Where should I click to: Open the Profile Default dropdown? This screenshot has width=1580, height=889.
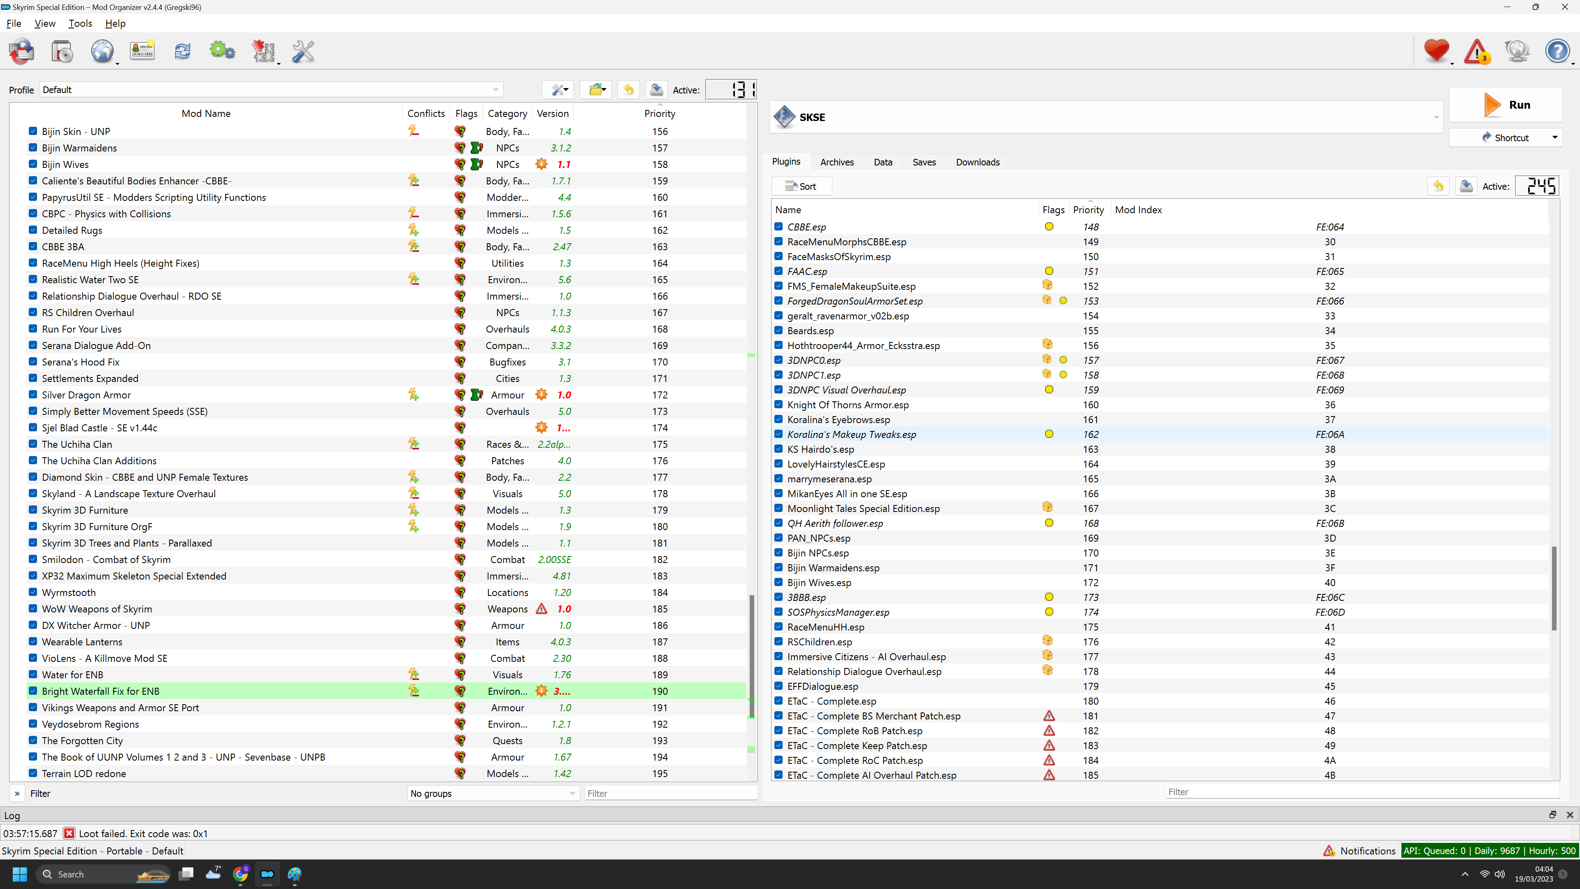271,90
